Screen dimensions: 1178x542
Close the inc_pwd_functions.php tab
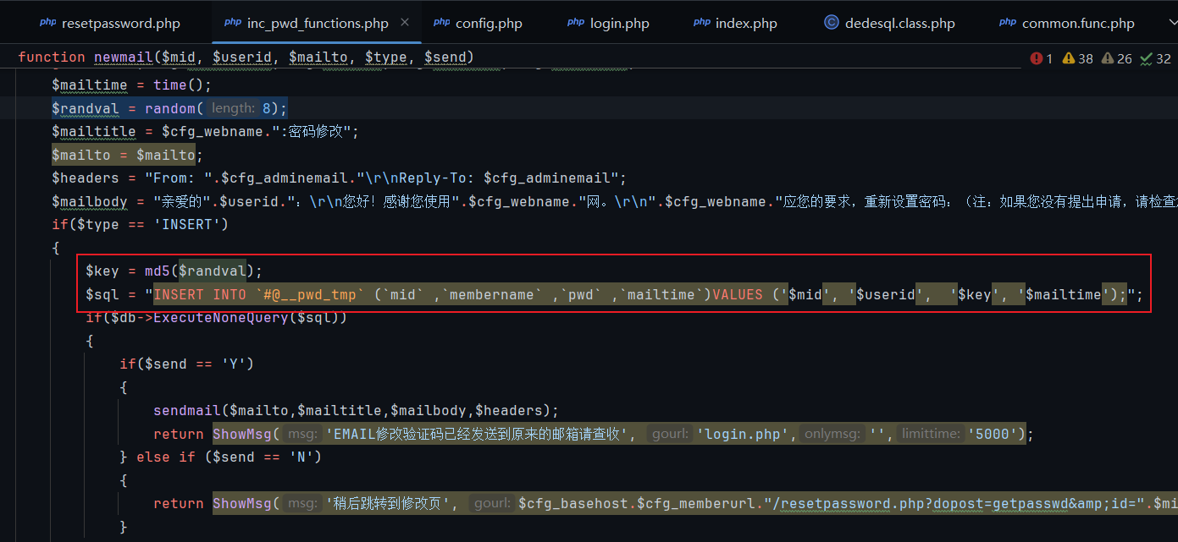click(x=405, y=23)
